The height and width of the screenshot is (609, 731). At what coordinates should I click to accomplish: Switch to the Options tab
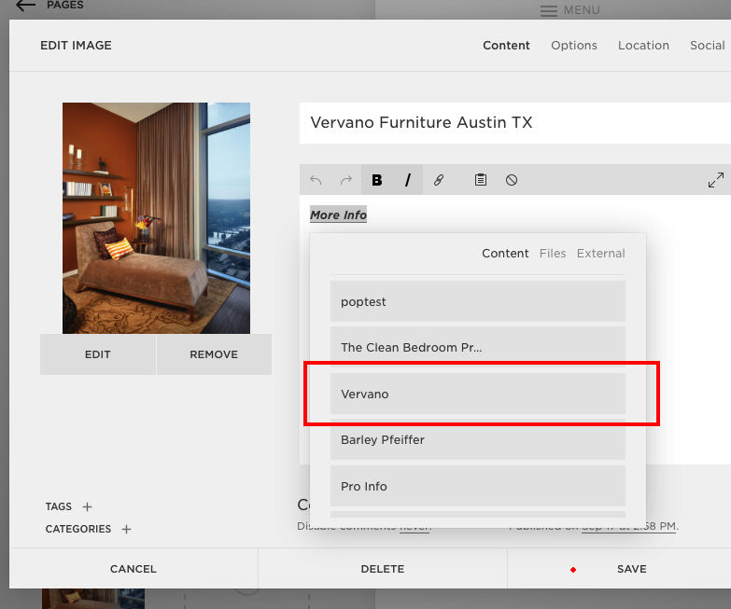(574, 45)
